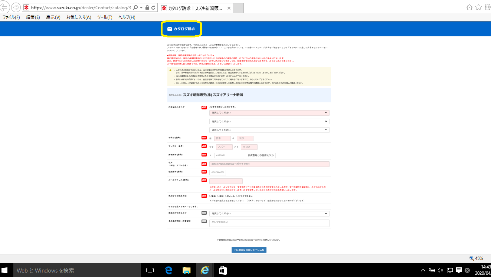Click the browser Tools gear icon
Screen dimensions: 491x277
pyautogui.click(x=488, y=7)
